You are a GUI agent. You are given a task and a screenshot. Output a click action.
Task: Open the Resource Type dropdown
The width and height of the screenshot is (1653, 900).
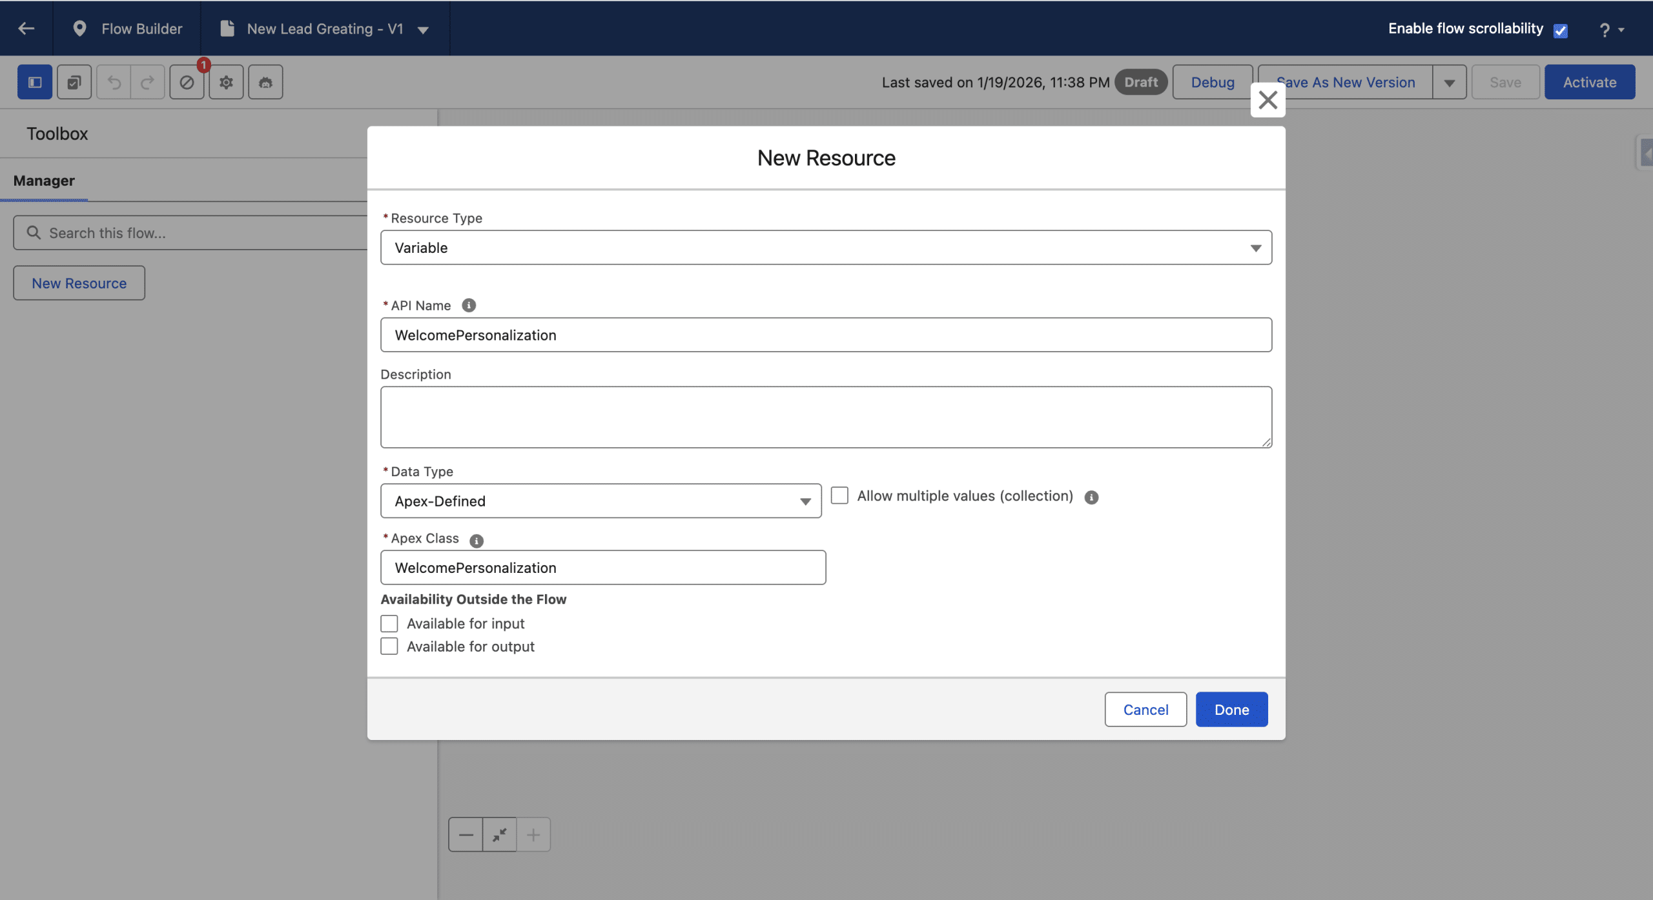coord(826,248)
